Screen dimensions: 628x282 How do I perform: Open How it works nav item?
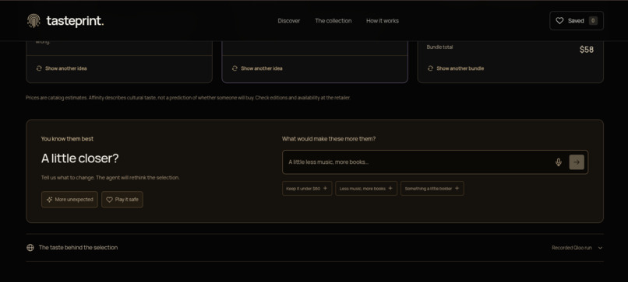click(x=383, y=21)
